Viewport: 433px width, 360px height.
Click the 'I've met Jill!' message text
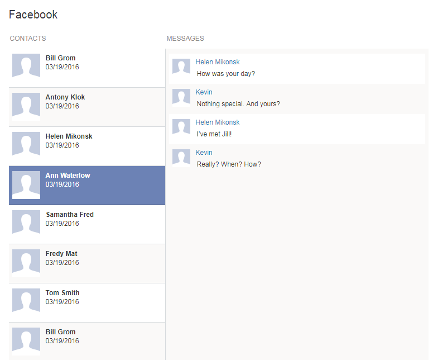point(214,134)
